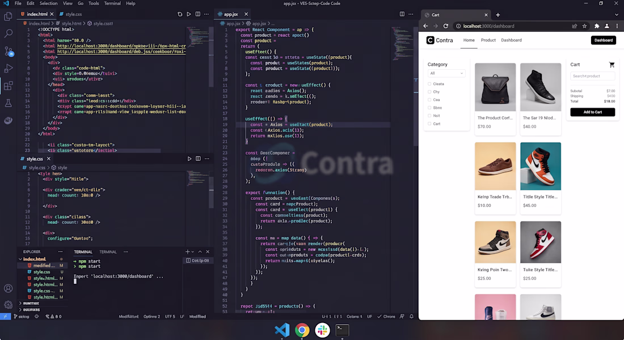This screenshot has height=340, width=624.
Task: Open the Testing flask view
Action: (8, 103)
